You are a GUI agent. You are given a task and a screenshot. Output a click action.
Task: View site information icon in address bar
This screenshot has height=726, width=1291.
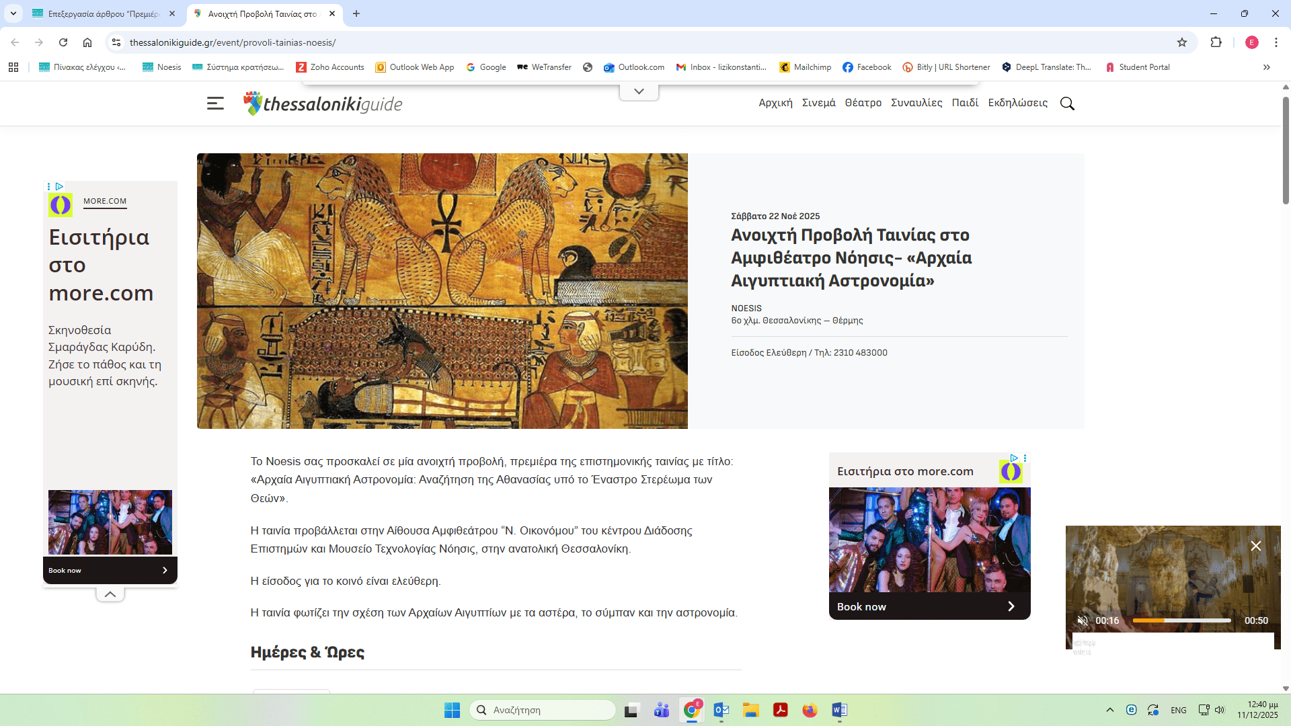point(116,42)
